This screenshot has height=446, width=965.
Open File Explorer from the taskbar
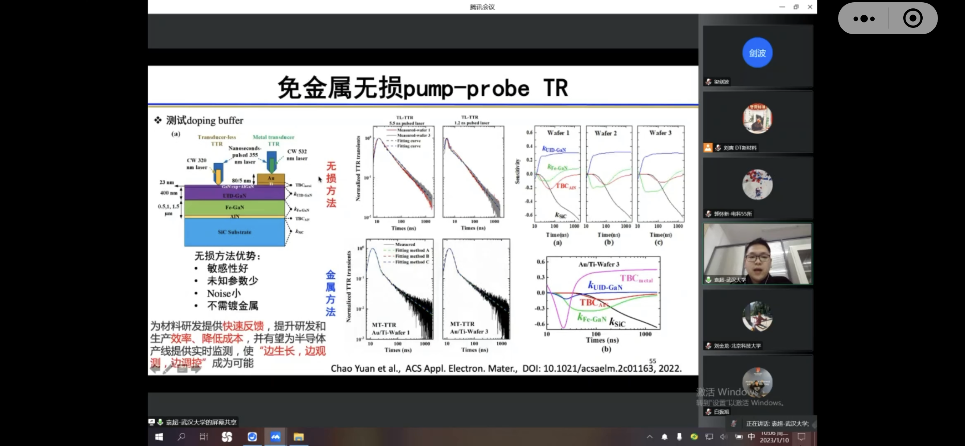(298, 436)
